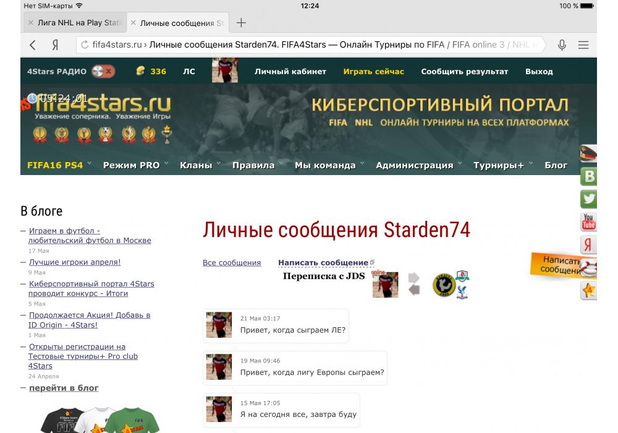Image resolution: width=618 pixels, height=433 pixels.
Task: Open the YouTube sidebar icon
Action: (588, 221)
